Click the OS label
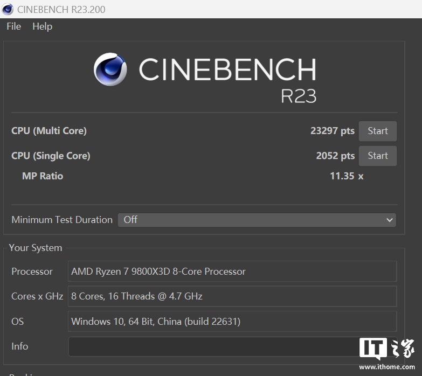Image resolution: width=422 pixels, height=376 pixels. point(17,322)
